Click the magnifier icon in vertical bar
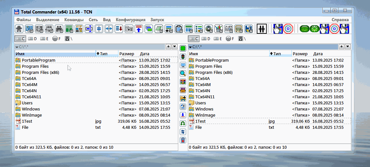The image size is (370, 167). click(x=183, y=73)
